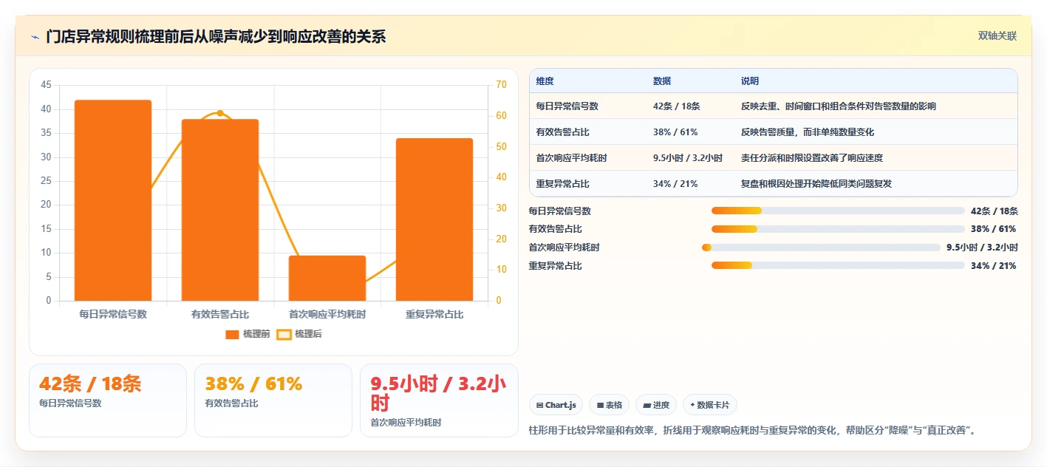The width and height of the screenshot is (1047, 467).
Task: Click table cell 34% / 21%
Action: pyautogui.click(x=675, y=184)
